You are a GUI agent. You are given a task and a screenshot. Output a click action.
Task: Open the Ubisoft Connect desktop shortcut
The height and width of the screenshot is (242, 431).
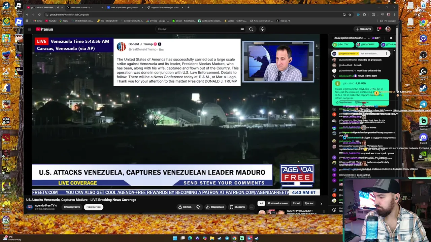pos(6,222)
